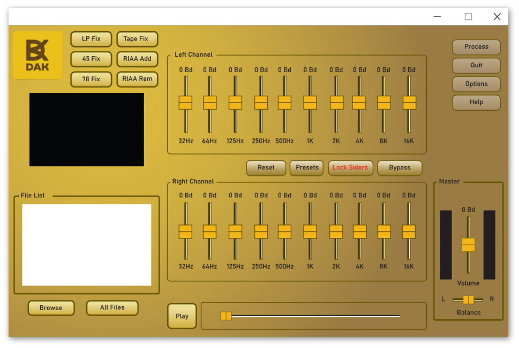This screenshot has height=348, width=519.
Task: Click the RIAA Rem button
Action: pyautogui.click(x=137, y=79)
